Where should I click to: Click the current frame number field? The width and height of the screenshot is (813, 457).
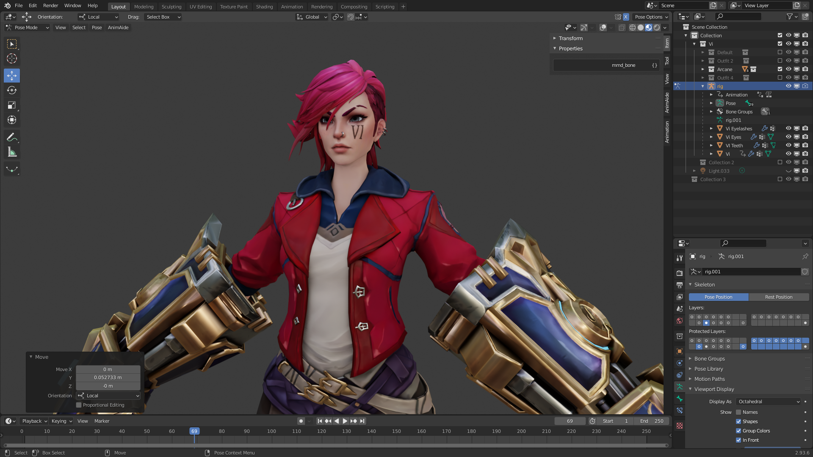point(570,421)
